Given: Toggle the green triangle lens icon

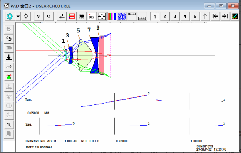Looking at the screenshot, I should tap(9, 76).
